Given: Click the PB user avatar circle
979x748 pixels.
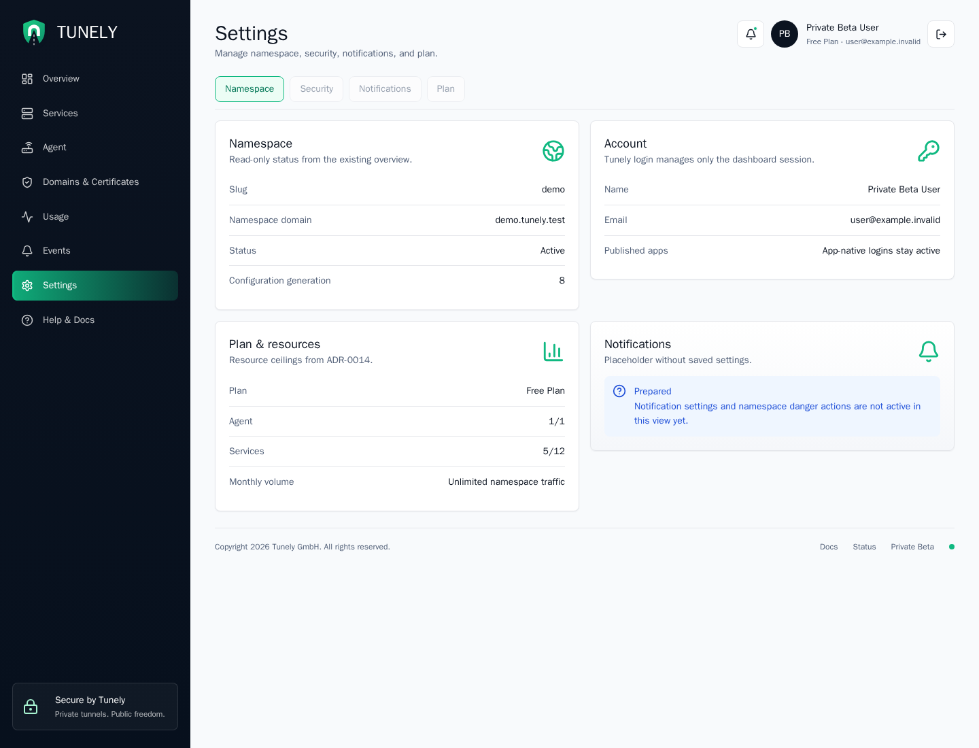Looking at the screenshot, I should 785,34.
